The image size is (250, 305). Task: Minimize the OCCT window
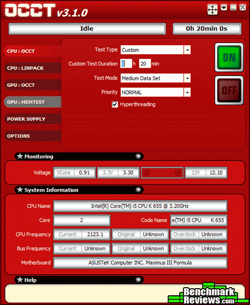233,8
